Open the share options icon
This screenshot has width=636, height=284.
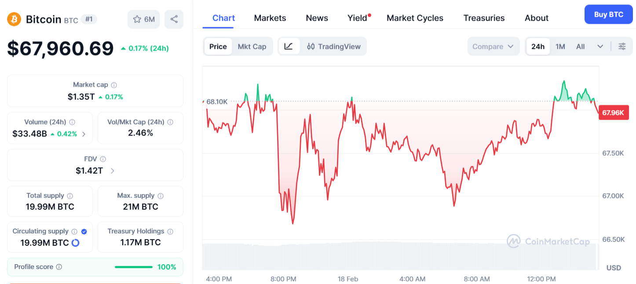pos(174,19)
